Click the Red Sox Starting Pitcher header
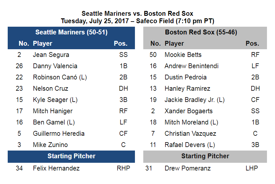This screenshot has height=184, width=275. (205, 156)
